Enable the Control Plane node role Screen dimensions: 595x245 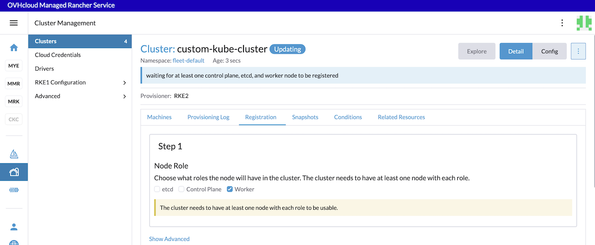pyautogui.click(x=181, y=189)
